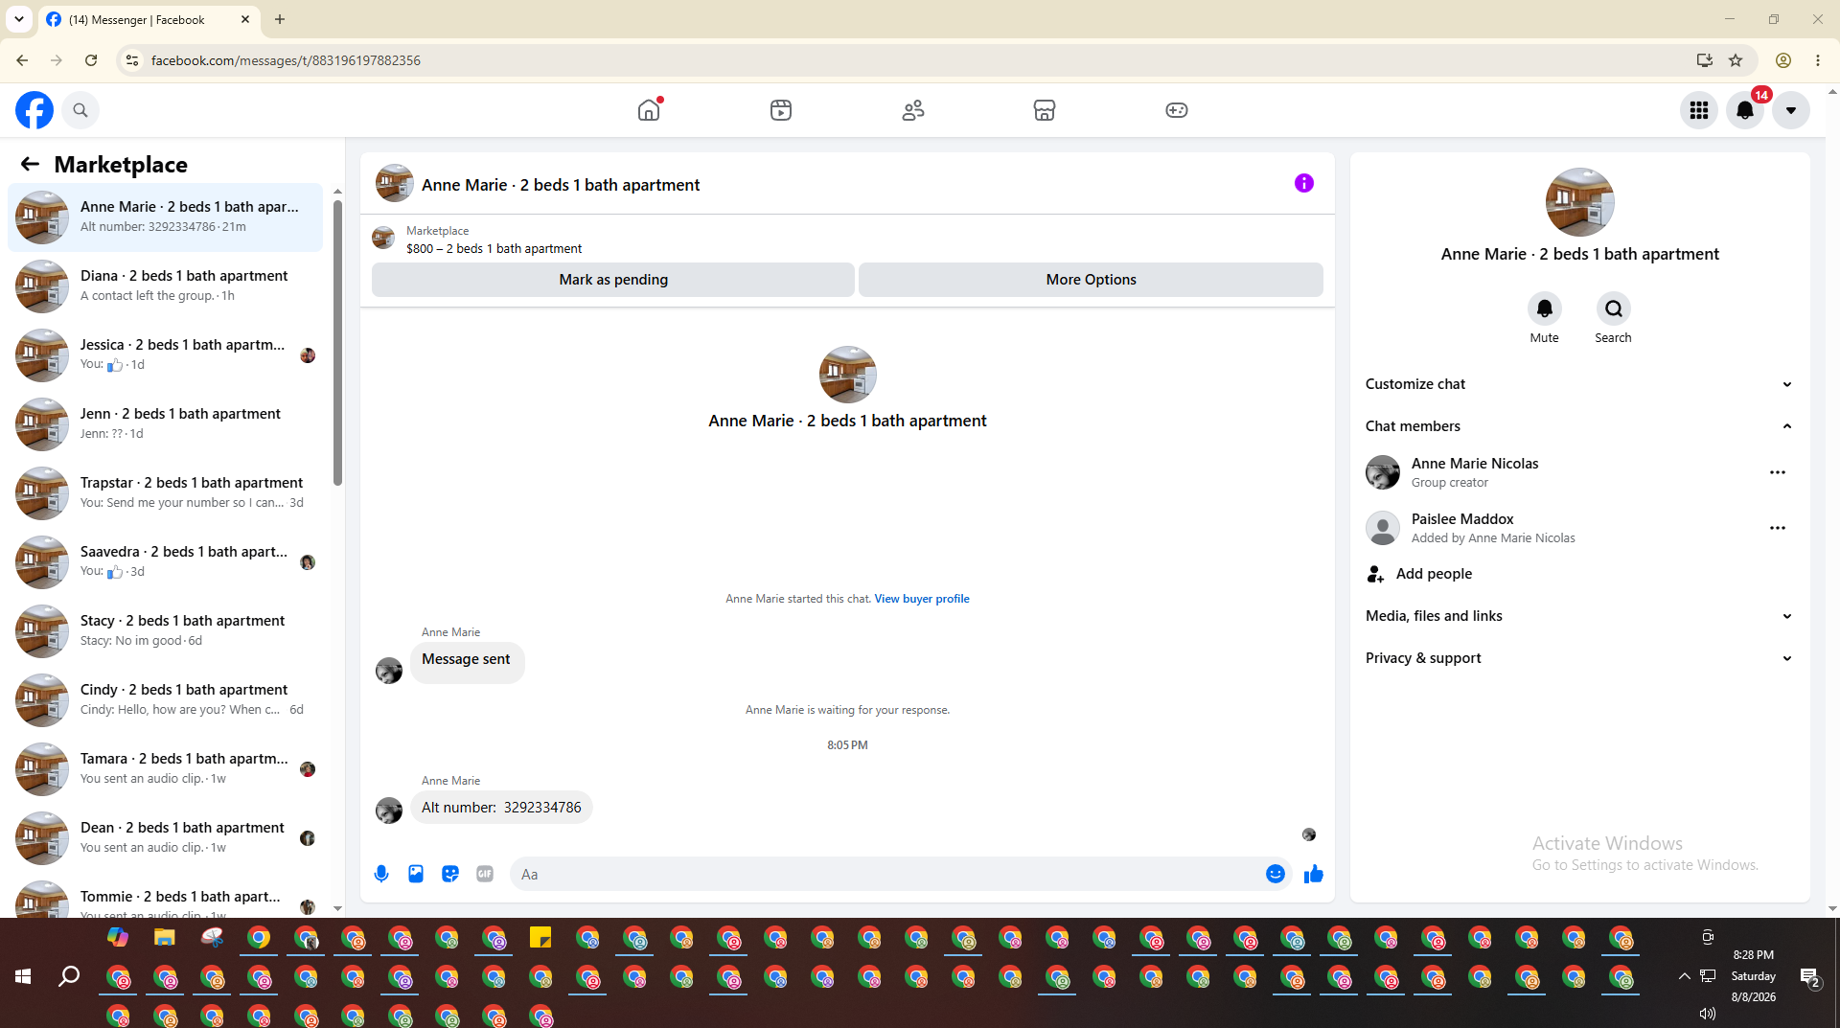Click the $800 – 2 beds 1 bath apartment listing
The height and width of the screenshot is (1028, 1840).
494,248
